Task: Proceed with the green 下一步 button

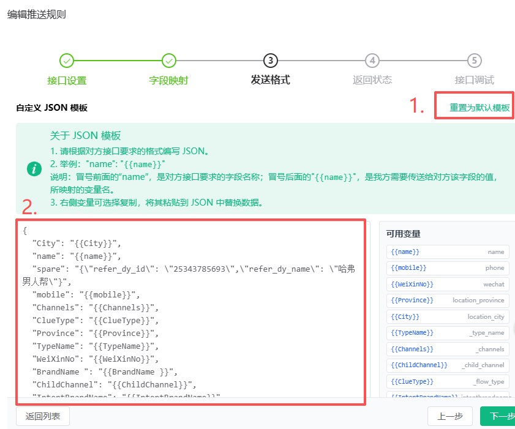Action: (x=498, y=416)
